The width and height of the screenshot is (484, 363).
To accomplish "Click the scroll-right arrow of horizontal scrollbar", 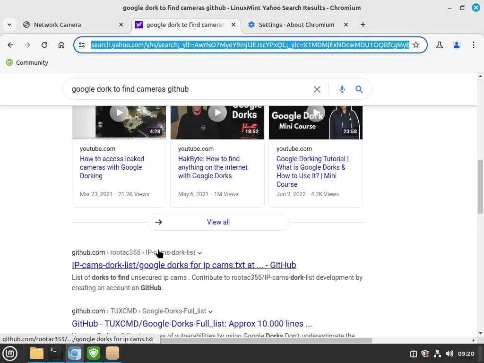I will [x=474, y=340].
